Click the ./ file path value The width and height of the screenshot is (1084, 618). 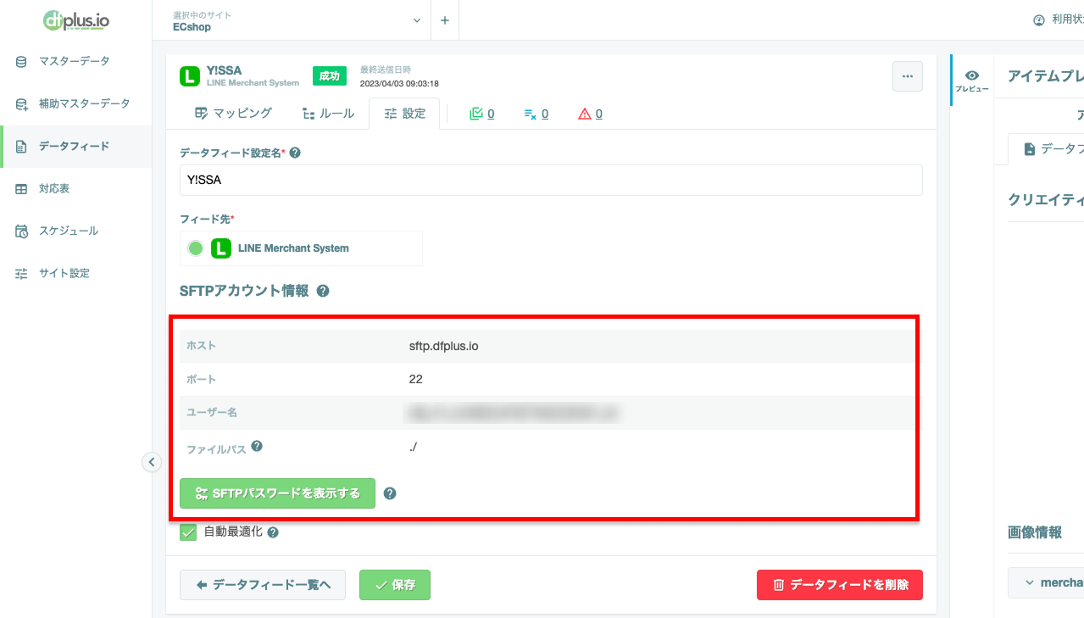(413, 447)
